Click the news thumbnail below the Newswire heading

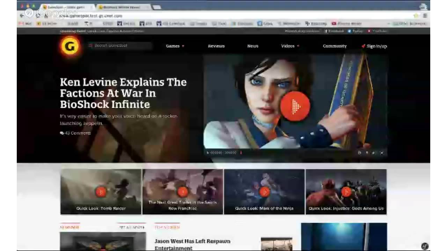pos(103,241)
